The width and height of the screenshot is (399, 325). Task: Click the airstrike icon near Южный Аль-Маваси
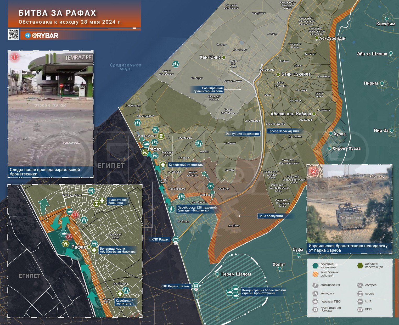coord(176,64)
